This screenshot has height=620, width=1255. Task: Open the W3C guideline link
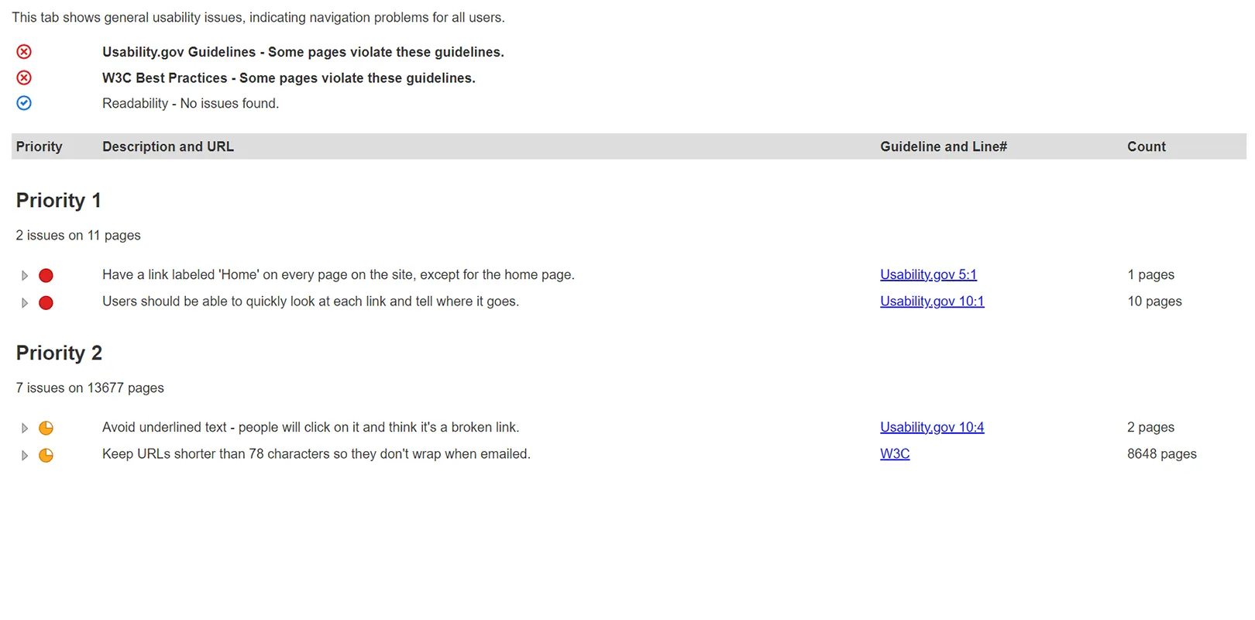coord(895,454)
